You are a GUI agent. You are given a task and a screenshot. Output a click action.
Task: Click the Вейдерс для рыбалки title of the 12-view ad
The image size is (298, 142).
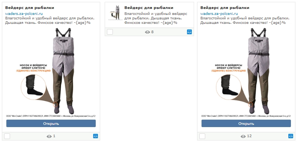[225, 8]
